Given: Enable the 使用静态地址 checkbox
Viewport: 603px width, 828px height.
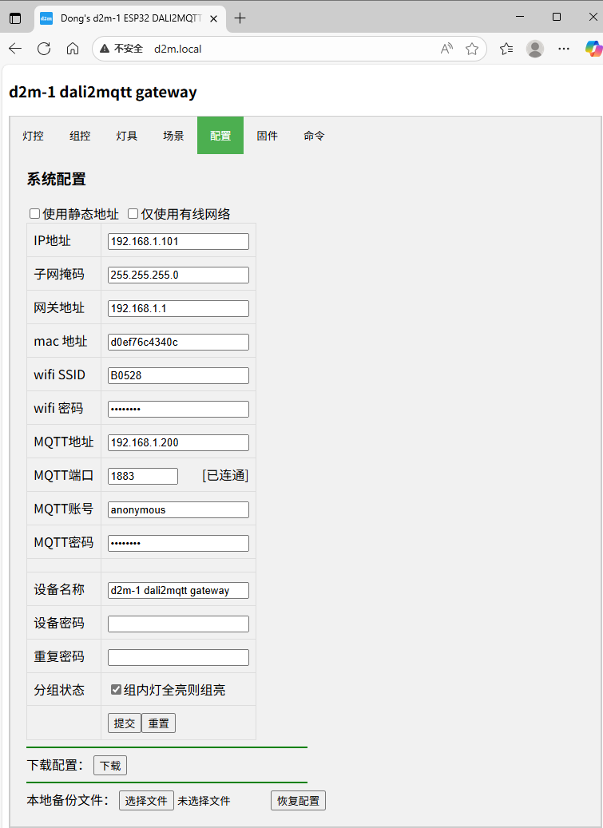Looking at the screenshot, I should [35, 214].
